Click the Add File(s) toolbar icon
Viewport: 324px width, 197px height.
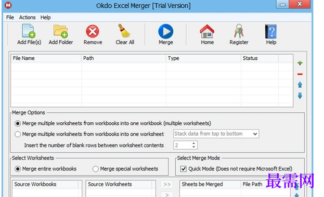tap(29, 31)
